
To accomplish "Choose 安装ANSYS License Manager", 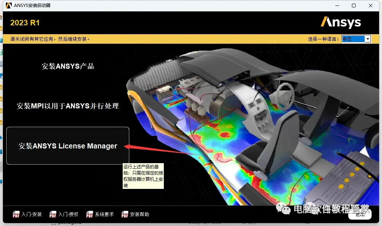I will [x=68, y=146].
